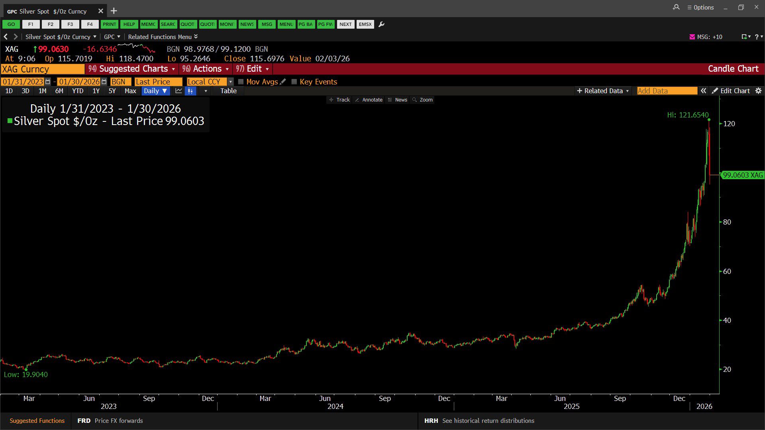The height and width of the screenshot is (430, 765).
Task: Open the GPC function dropdown
Action: (x=112, y=37)
